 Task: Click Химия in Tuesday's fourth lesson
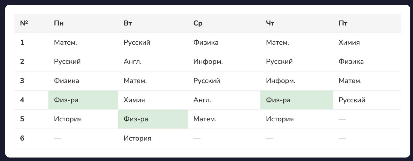pyautogui.click(x=134, y=100)
